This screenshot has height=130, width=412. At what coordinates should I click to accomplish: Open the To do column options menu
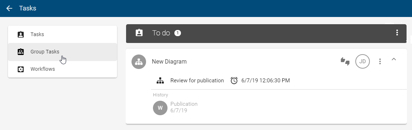tap(397, 32)
